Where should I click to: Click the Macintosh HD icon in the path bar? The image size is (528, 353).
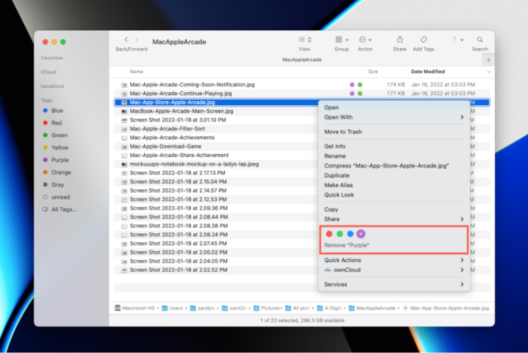[118, 308]
